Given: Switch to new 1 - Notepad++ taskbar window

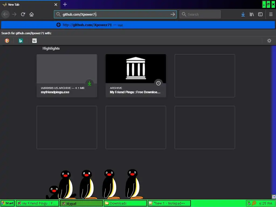Looking at the screenshot, I should coord(169,203).
